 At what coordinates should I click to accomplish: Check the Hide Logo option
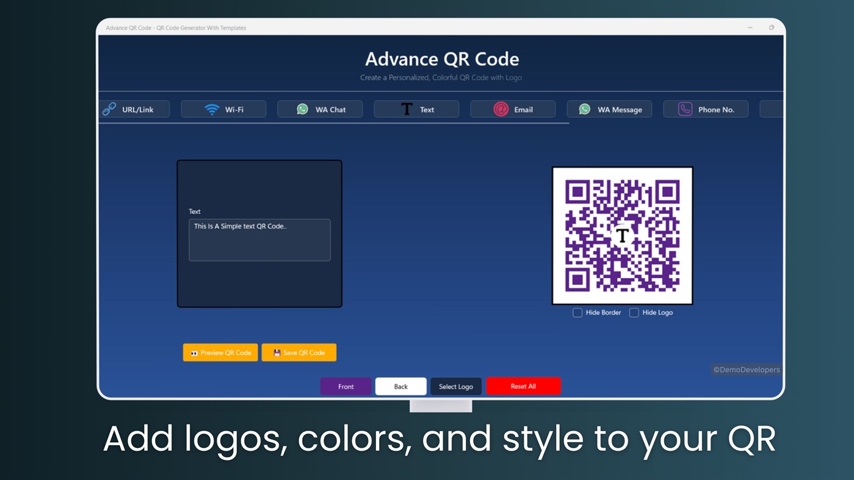point(633,312)
